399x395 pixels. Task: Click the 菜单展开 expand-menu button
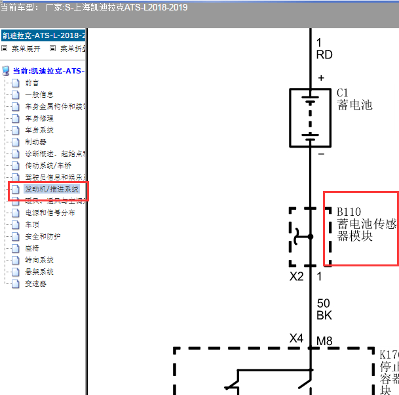(x=21, y=49)
